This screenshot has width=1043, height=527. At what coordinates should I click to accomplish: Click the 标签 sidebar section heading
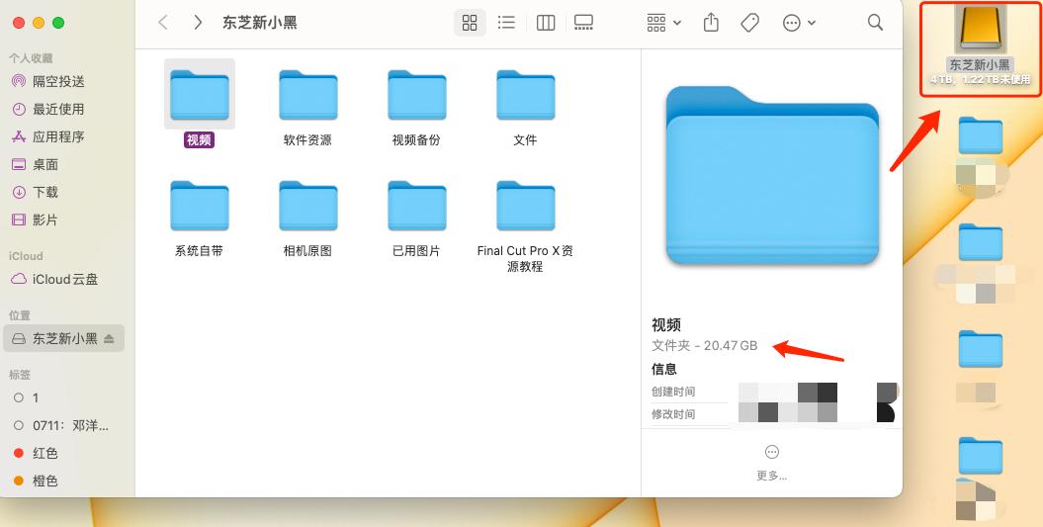tap(20, 375)
